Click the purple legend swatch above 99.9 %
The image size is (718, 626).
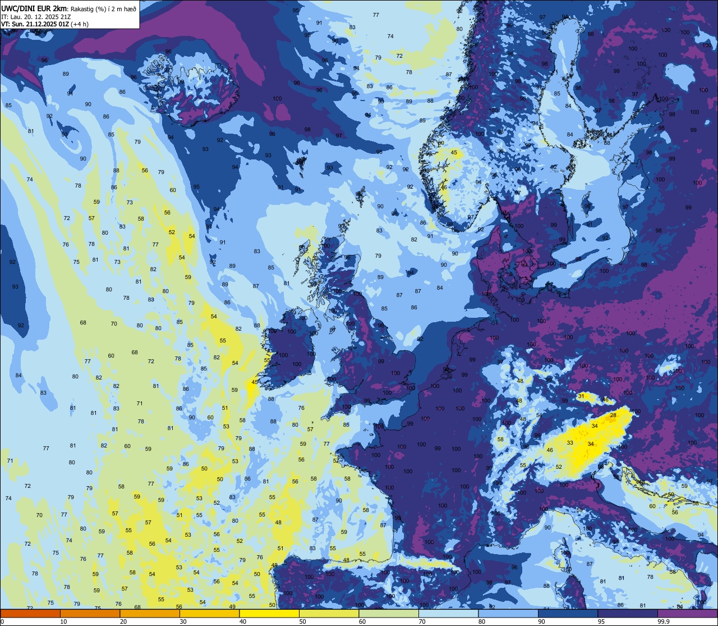(687, 613)
